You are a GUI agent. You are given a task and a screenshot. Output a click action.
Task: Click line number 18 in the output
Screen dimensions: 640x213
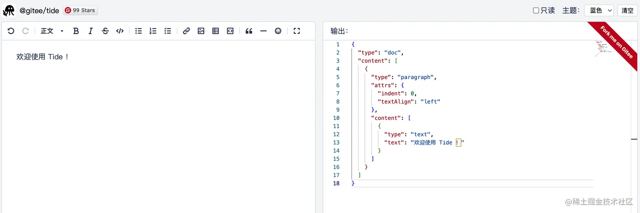(x=336, y=183)
